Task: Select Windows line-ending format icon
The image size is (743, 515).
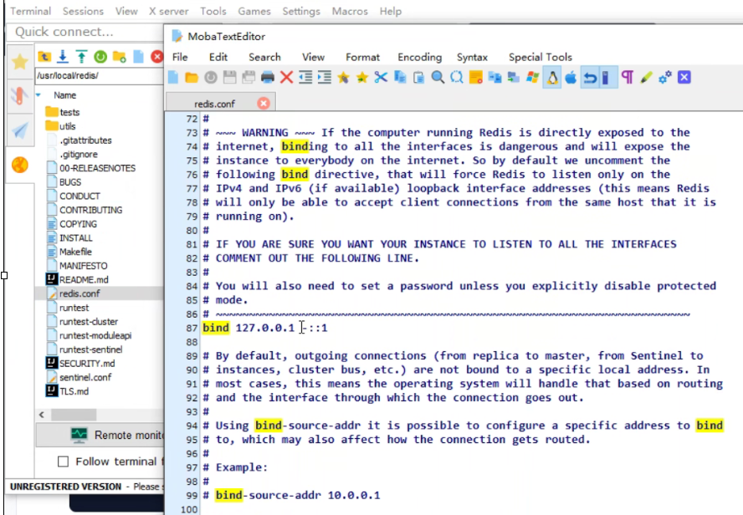Action: click(533, 77)
